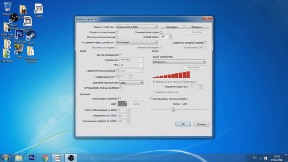Viewport: 288px width, 162px height.
Task: Enable the Другое разрешение checkbox
Action: [121, 55]
